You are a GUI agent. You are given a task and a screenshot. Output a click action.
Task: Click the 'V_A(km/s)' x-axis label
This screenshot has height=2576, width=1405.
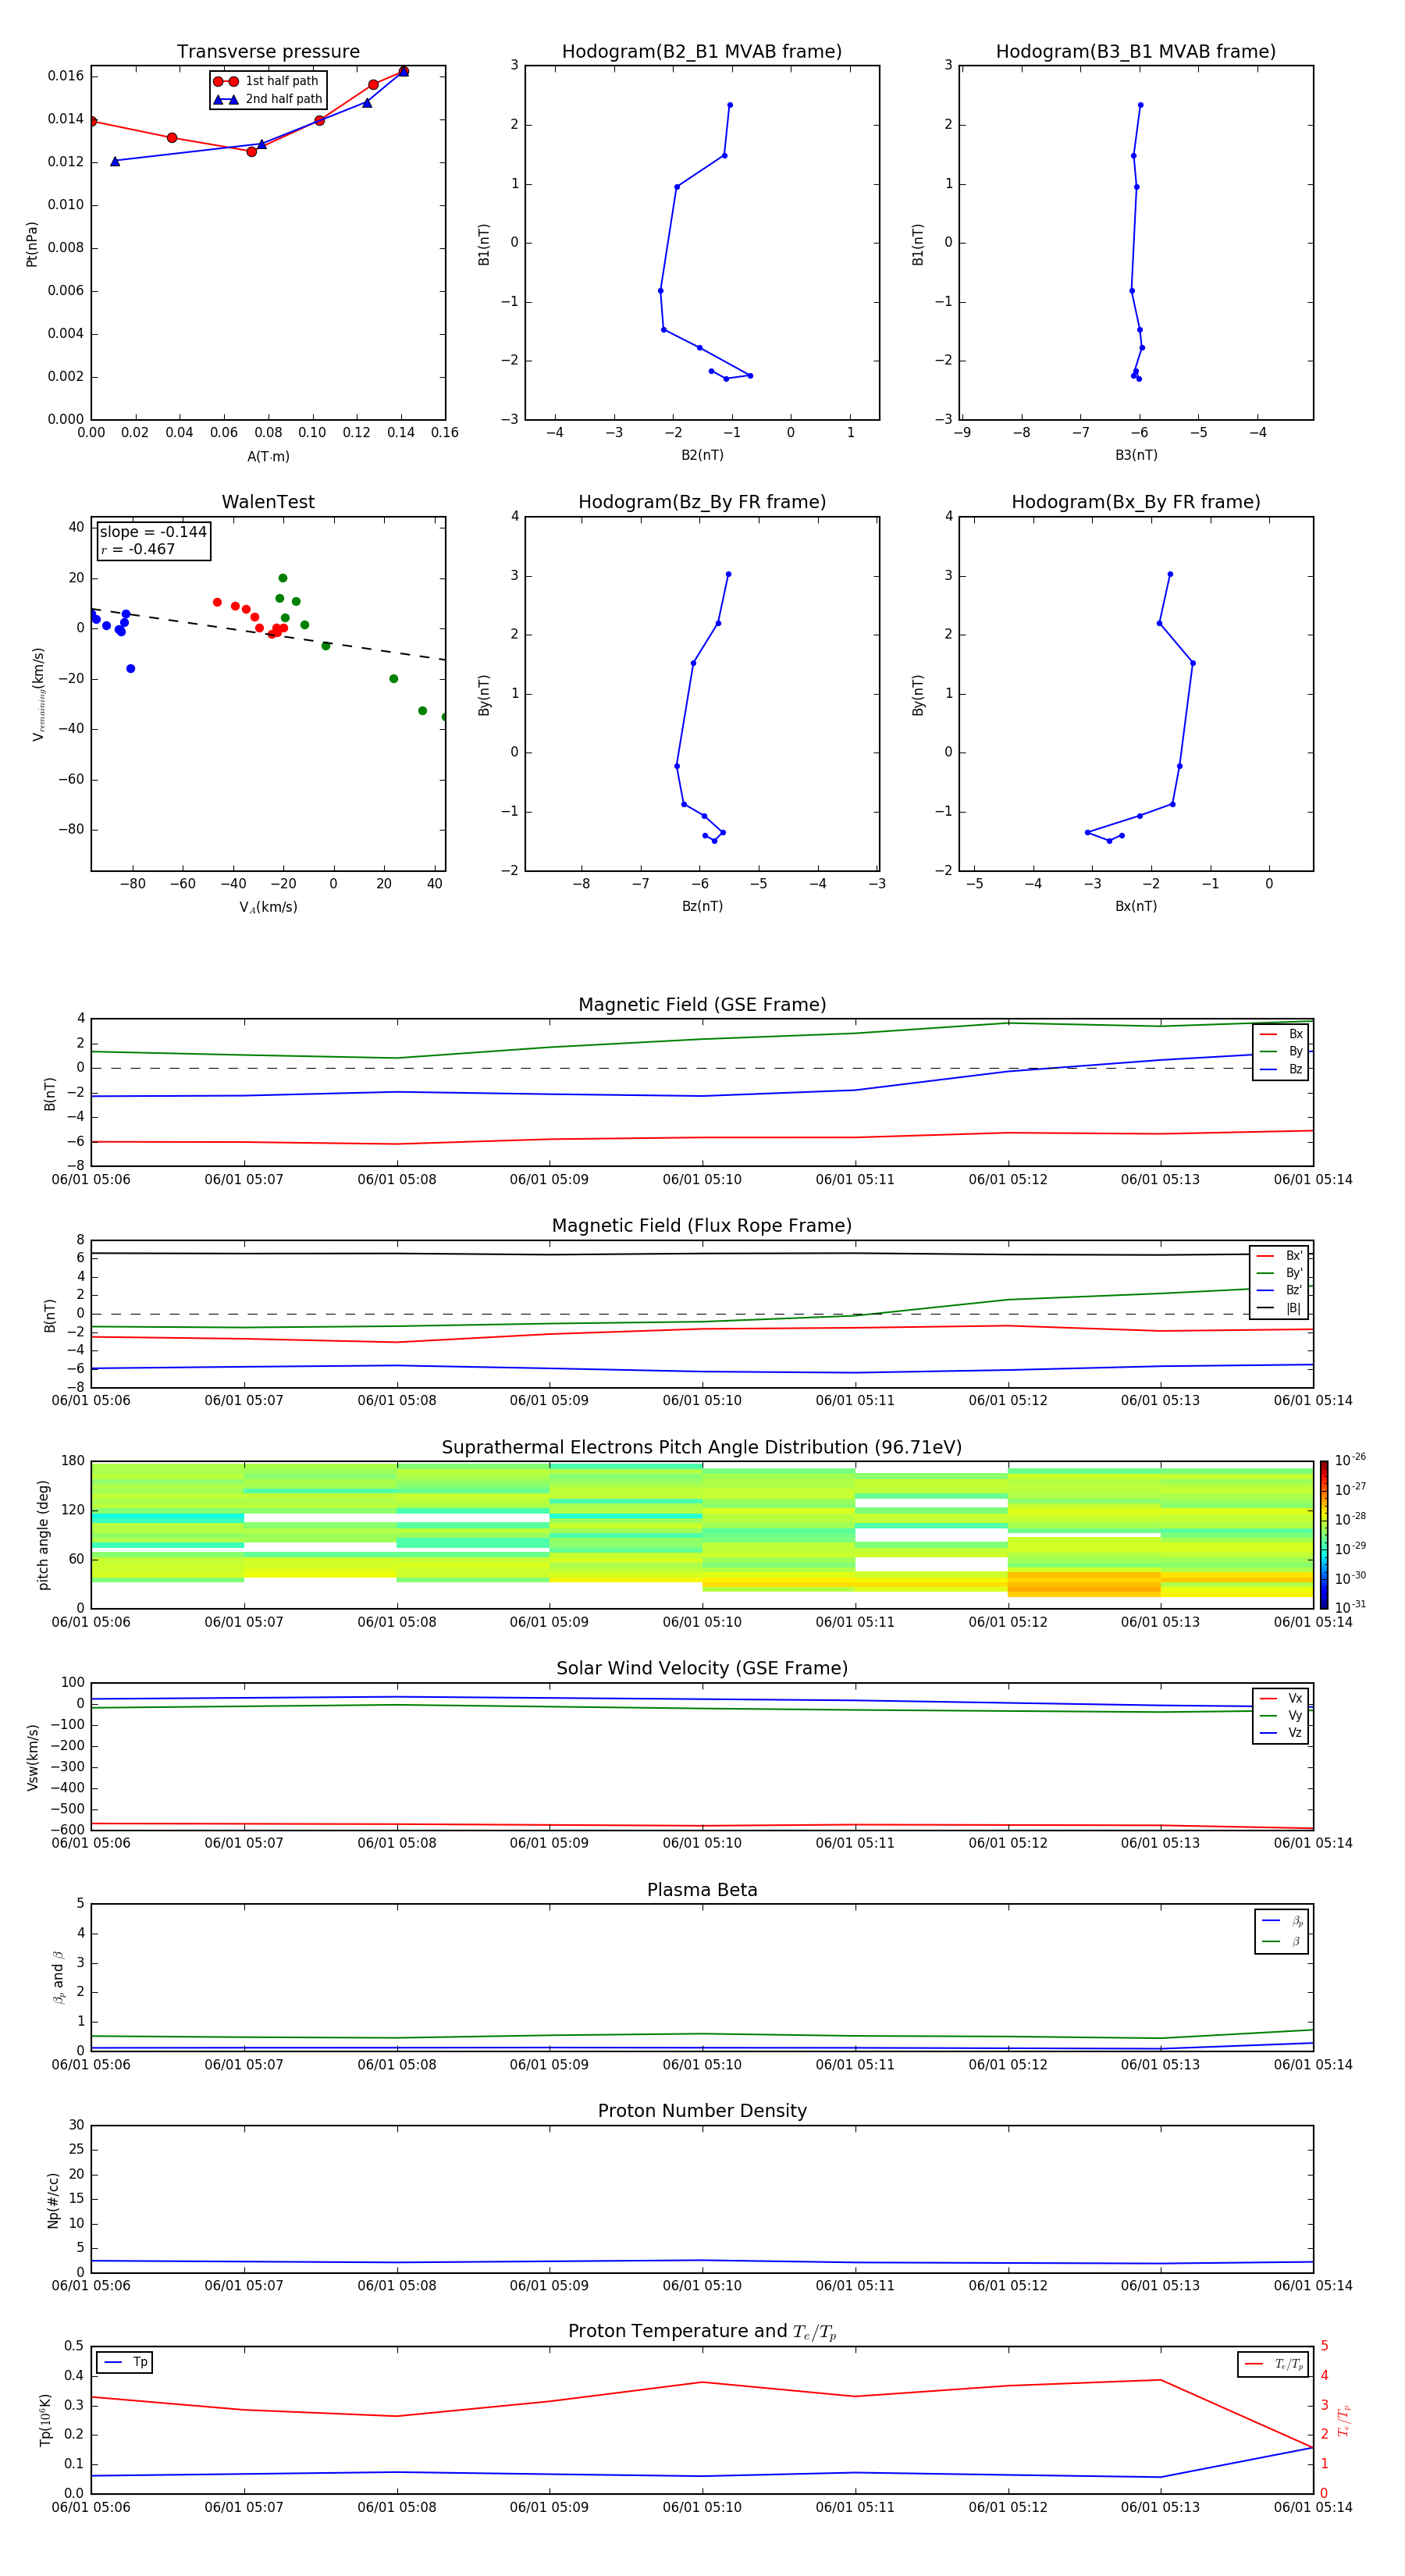coord(268,907)
